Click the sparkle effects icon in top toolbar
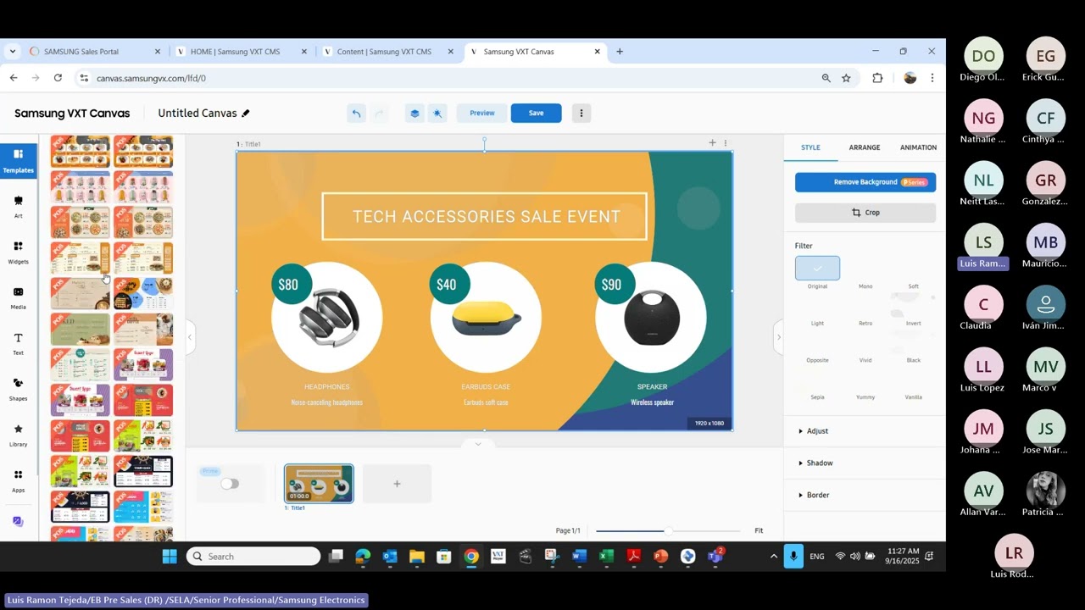The image size is (1085, 610). [437, 113]
